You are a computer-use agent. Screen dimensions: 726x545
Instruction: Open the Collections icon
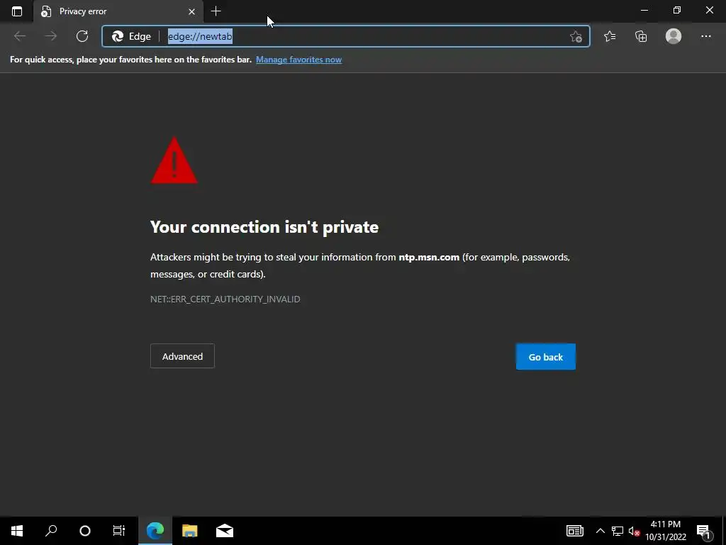click(x=641, y=36)
